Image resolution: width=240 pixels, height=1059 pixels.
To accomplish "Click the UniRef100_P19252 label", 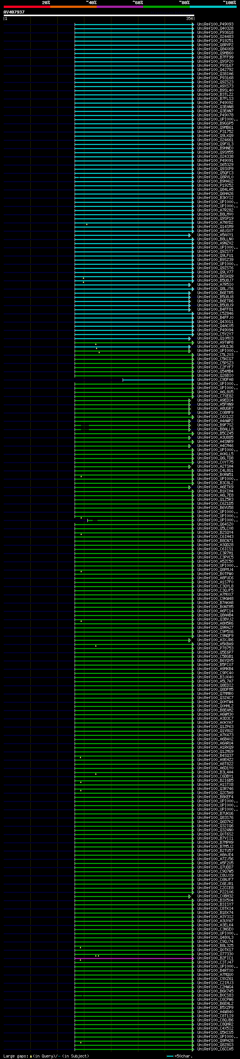I will click(215, 186).
